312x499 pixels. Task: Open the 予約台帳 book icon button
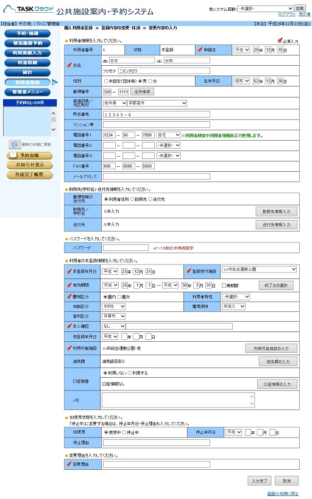[29, 155]
